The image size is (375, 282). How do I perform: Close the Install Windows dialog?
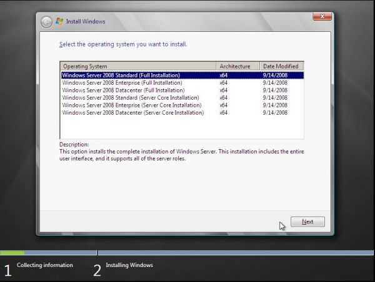pos(322,16)
